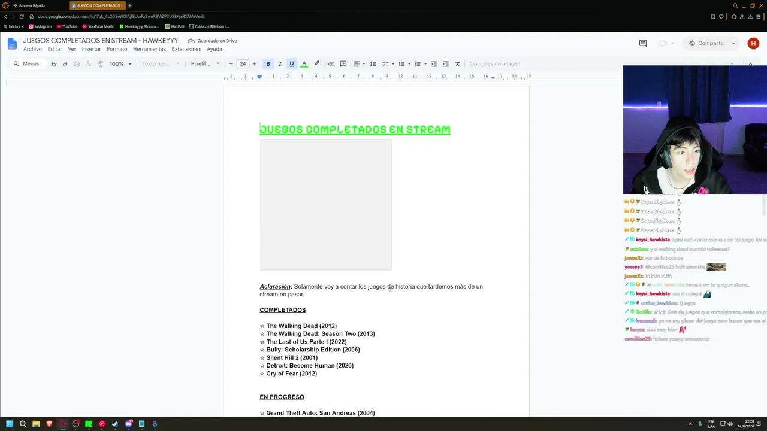Click the numbered list icon
The image size is (767, 431).
(x=418, y=64)
